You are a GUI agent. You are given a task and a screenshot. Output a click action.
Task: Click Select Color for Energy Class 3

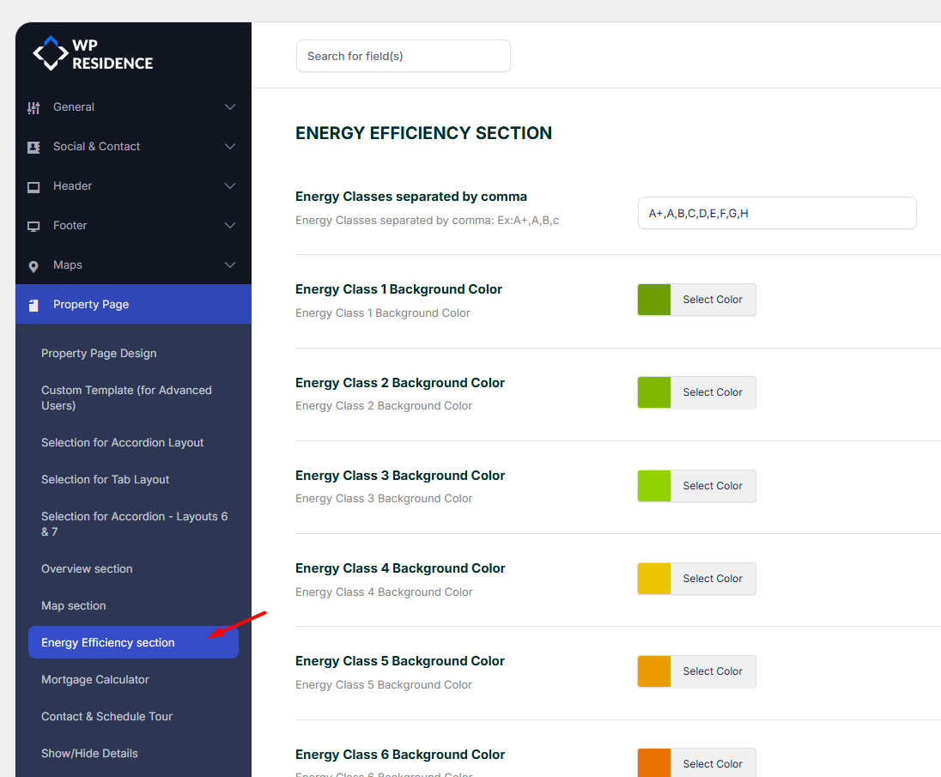(713, 486)
